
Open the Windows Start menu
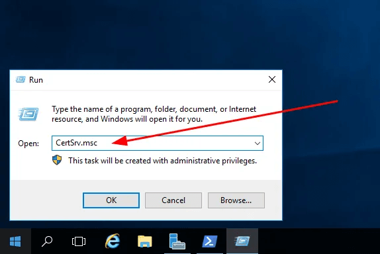(15, 241)
